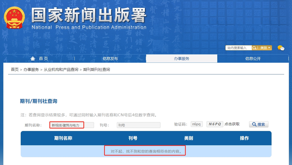Open the 信息发布 navigation tab

(x=110, y=58)
